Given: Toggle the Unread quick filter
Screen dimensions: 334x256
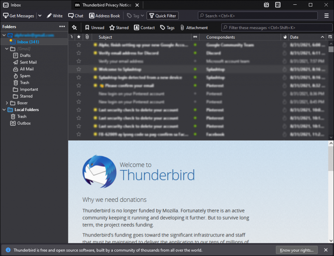Looking at the screenshot, I should point(94,28).
